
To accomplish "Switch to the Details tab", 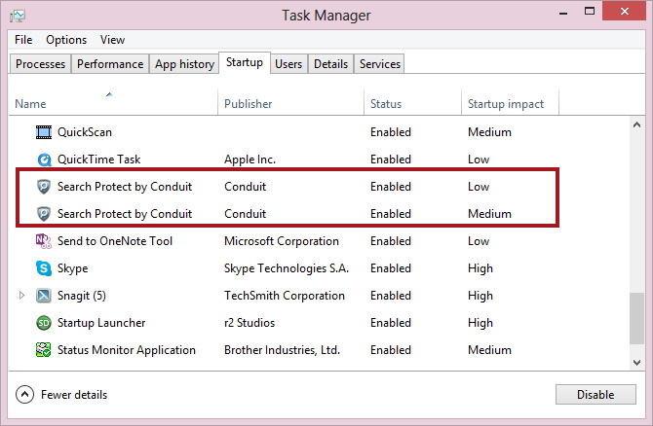I will click(330, 64).
